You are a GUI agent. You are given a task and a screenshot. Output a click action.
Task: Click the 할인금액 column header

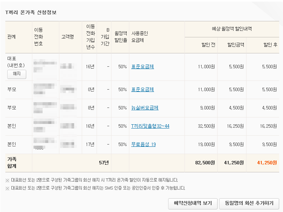pos(235,45)
